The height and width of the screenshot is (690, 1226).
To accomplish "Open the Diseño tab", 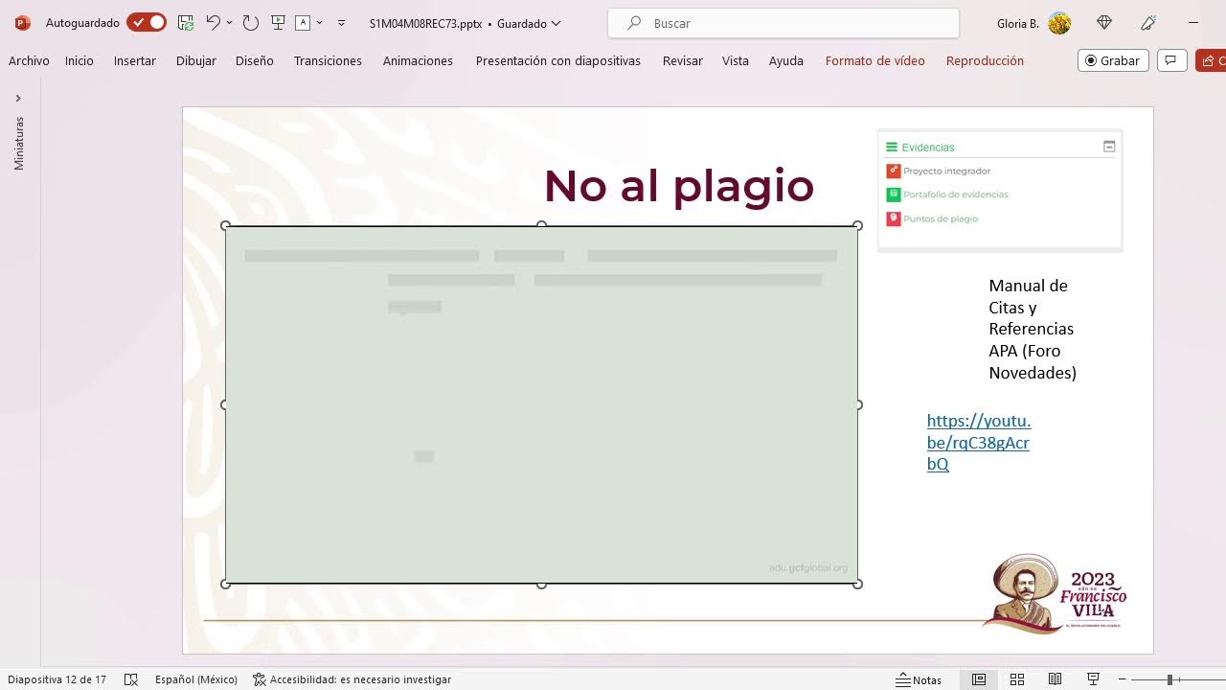I will tap(255, 60).
